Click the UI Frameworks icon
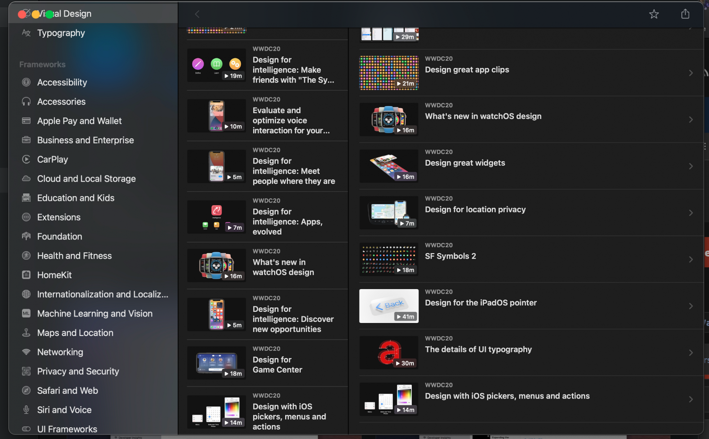 click(x=26, y=429)
